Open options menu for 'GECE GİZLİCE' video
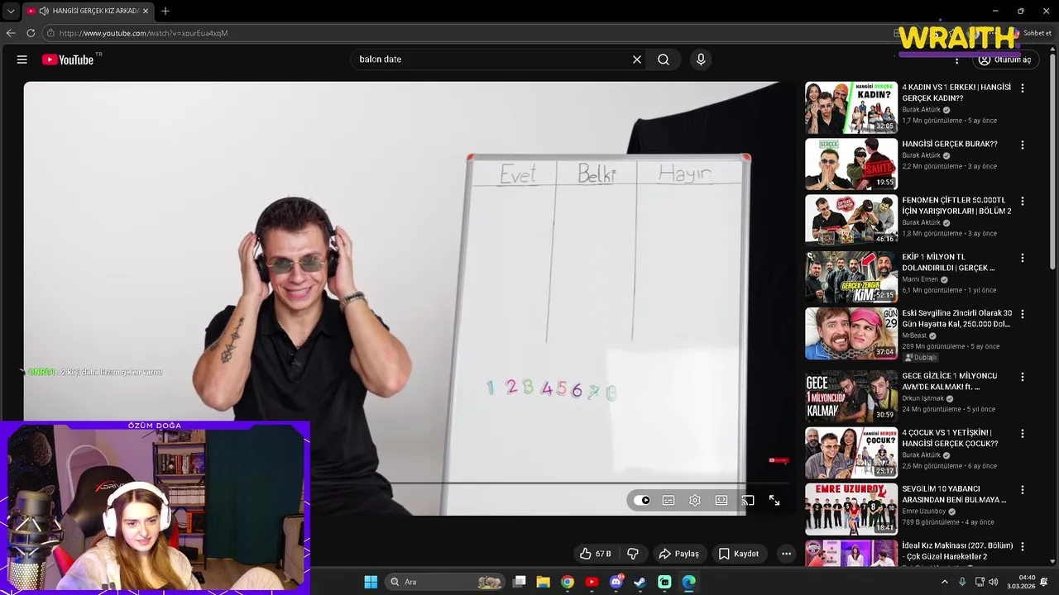This screenshot has width=1059, height=595. pyautogui.click(x=1023, y=377)
